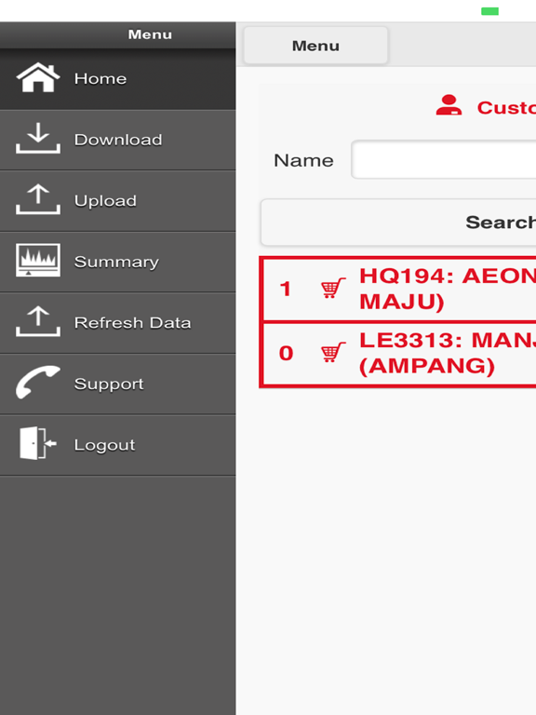
Task: Select Upload menu entry
Action: (117, 201)
